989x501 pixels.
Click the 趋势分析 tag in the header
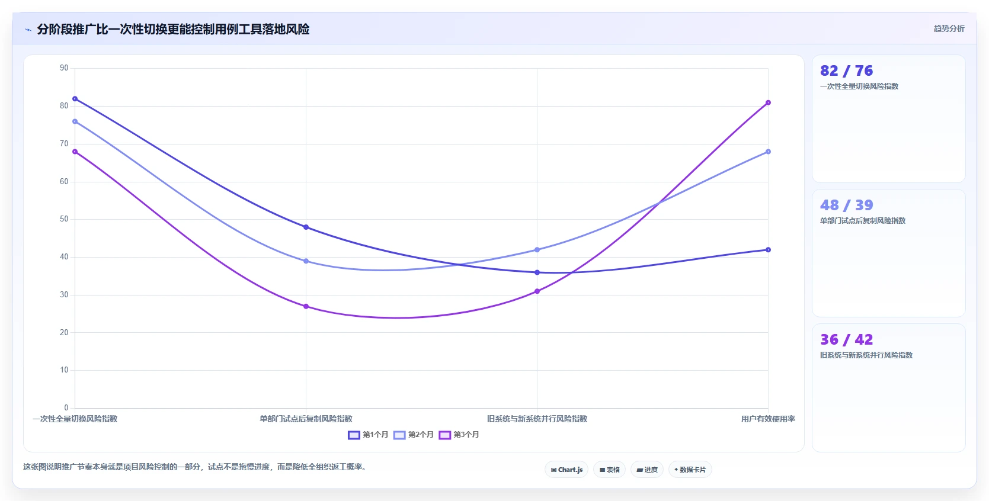(949, 28)
